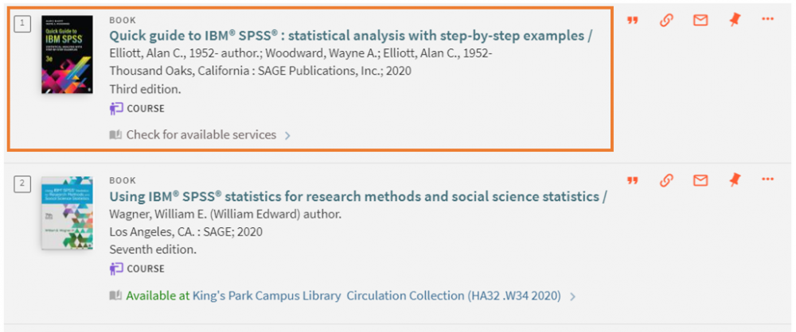Open Quick guide to IBM SPSS title link

350,36
